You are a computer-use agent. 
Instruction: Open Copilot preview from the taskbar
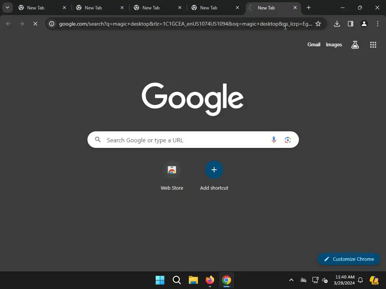374,280
